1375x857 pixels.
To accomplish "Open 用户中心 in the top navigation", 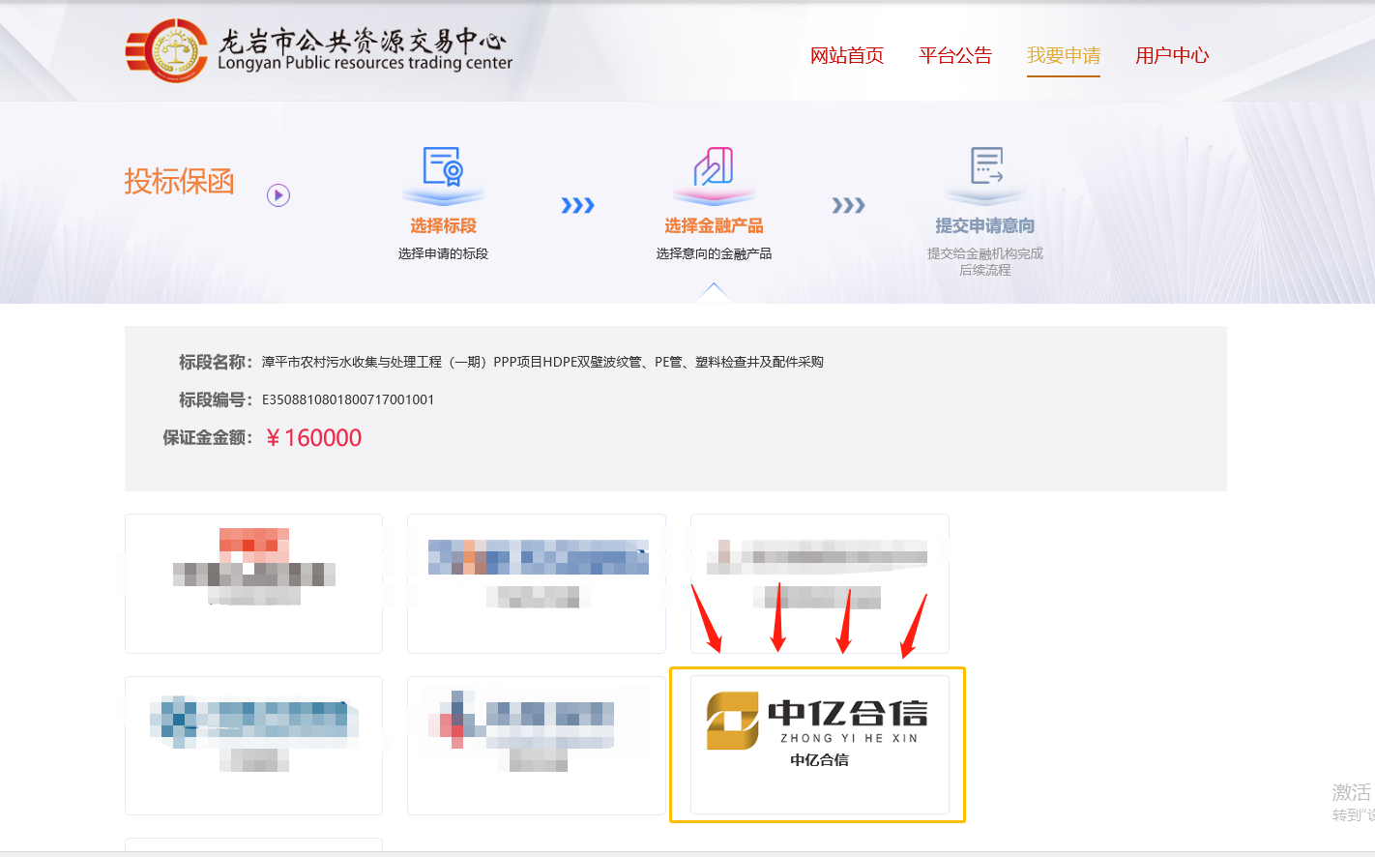I will pos(1172,56).
